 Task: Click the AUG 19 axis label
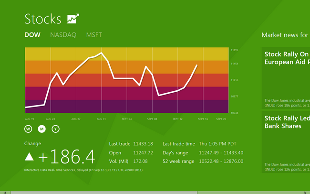(30, 119)
